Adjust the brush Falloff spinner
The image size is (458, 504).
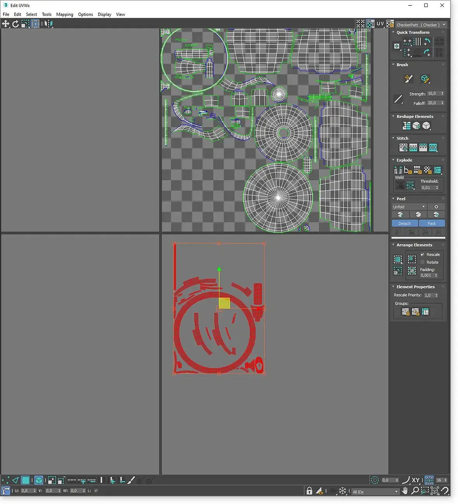(x=442, y=103)
